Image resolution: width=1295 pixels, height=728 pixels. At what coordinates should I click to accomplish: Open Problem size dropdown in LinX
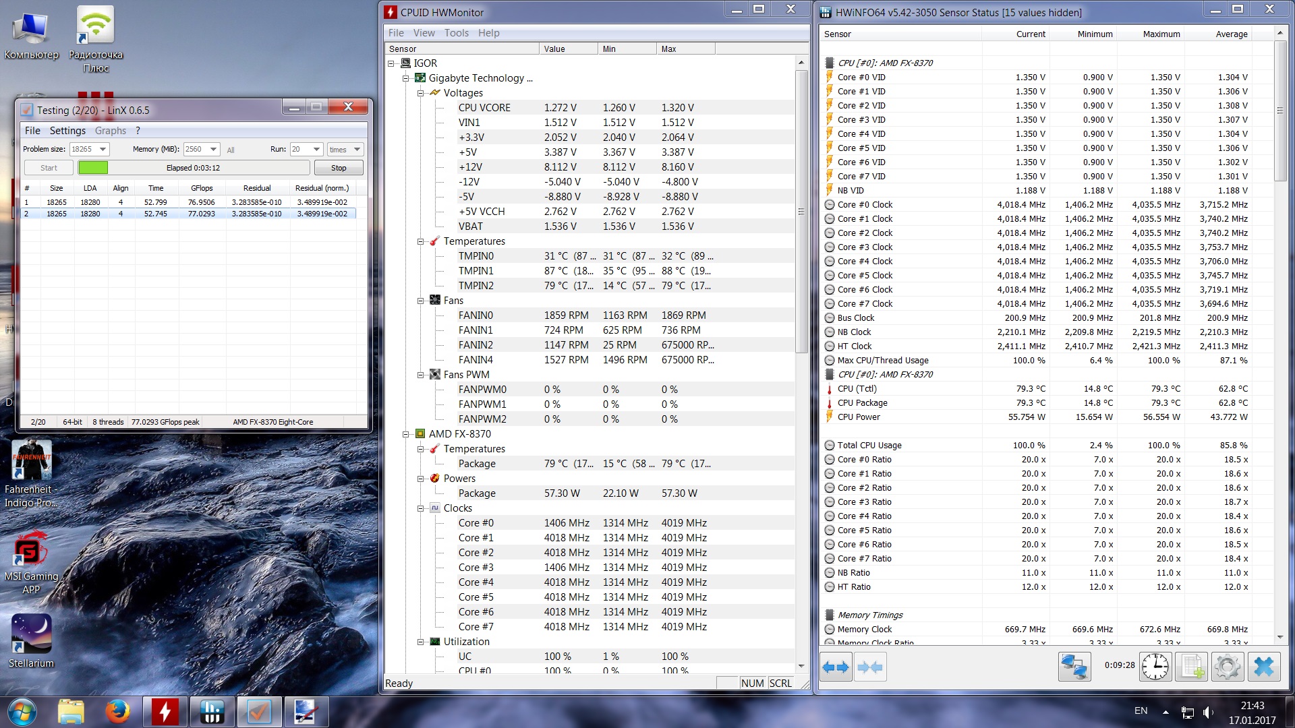[103, 149]
